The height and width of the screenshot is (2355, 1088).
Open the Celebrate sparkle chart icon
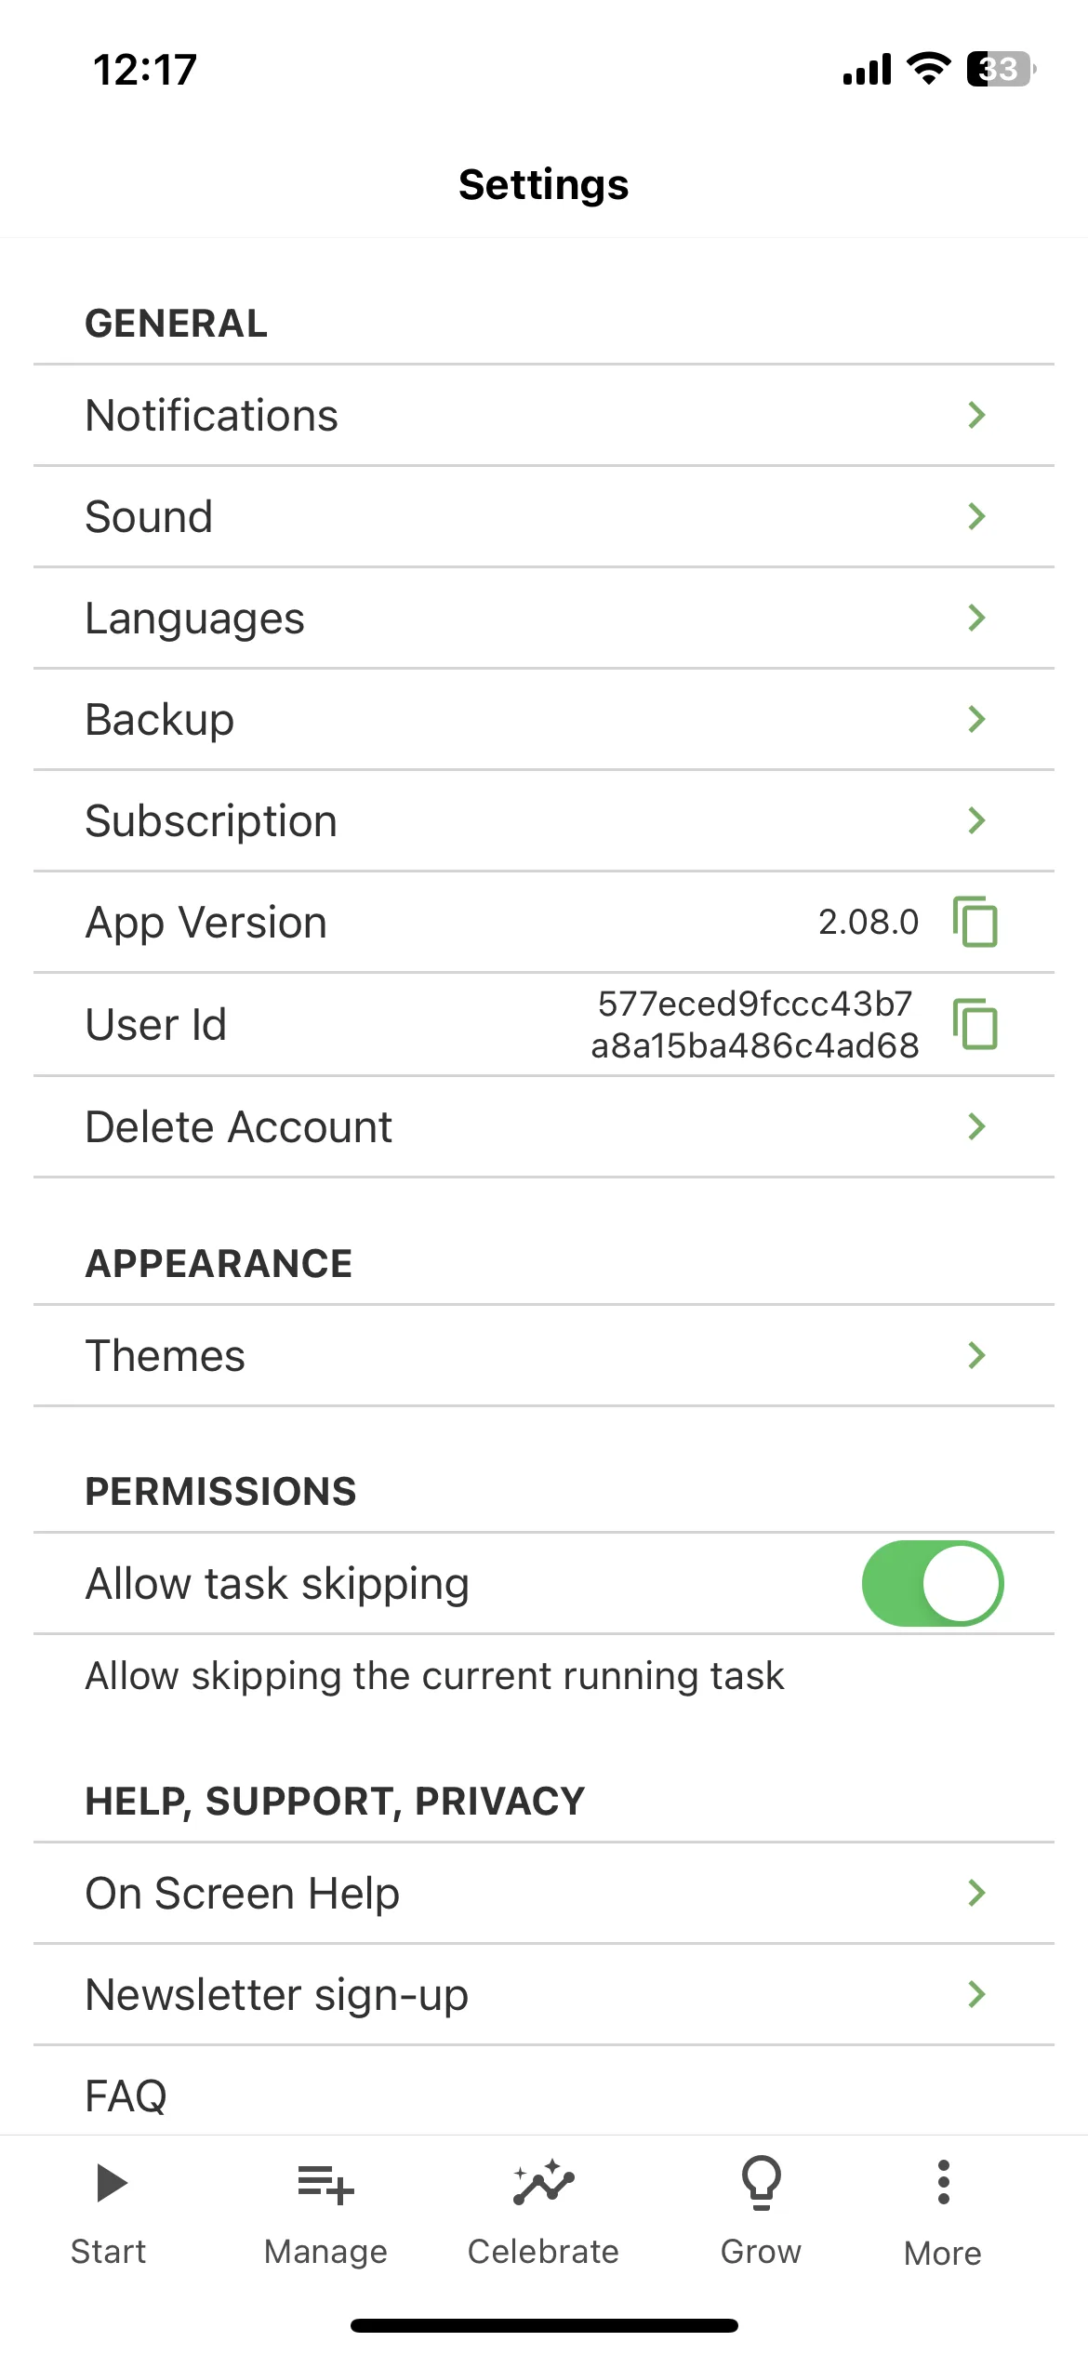tap(544, 2182)
